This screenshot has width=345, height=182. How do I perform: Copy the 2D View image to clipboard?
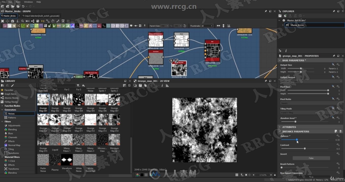[x=145, y=85]
